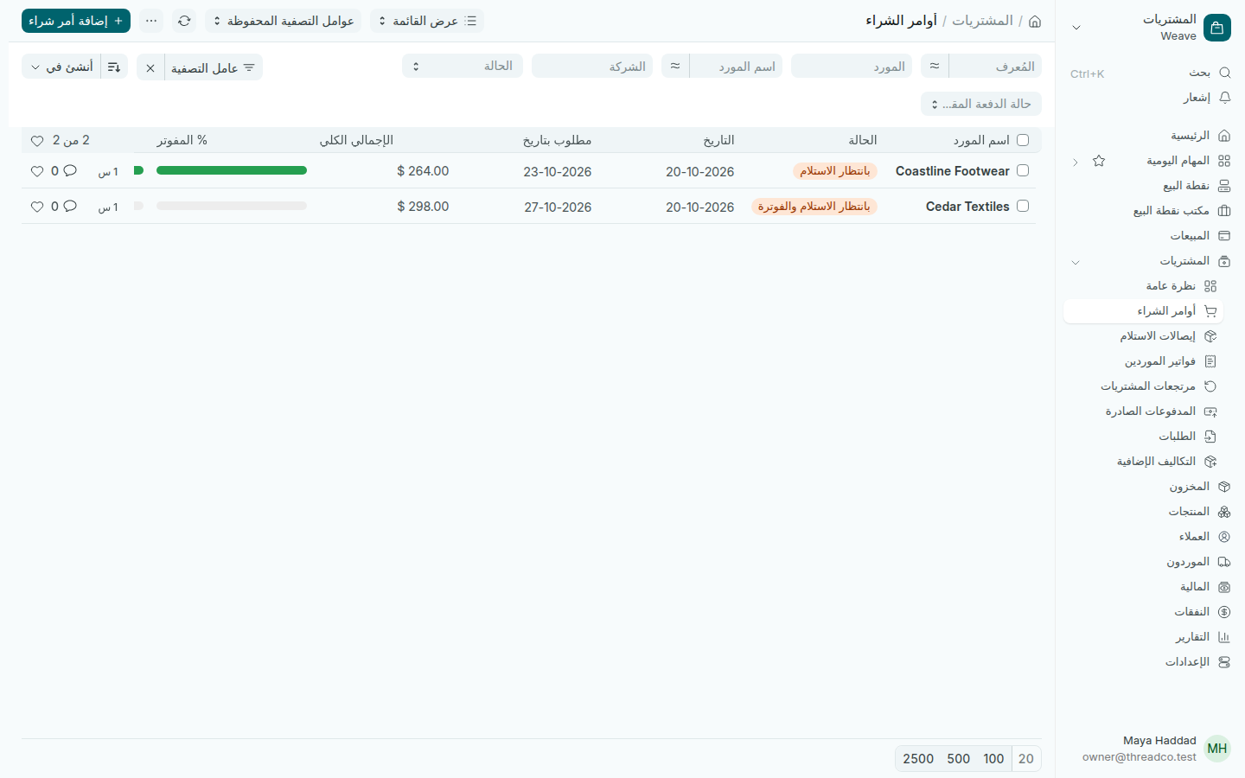The image size is (1245, 778).
Task: Click the header heart icon beside 2 من 2
Action: click(37, 140)
